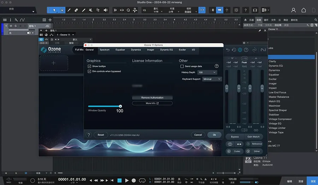The width and height of the screenshot is (318, 185).
Task: Click the Remove Authorization button
Action: [x=152, y=97]
